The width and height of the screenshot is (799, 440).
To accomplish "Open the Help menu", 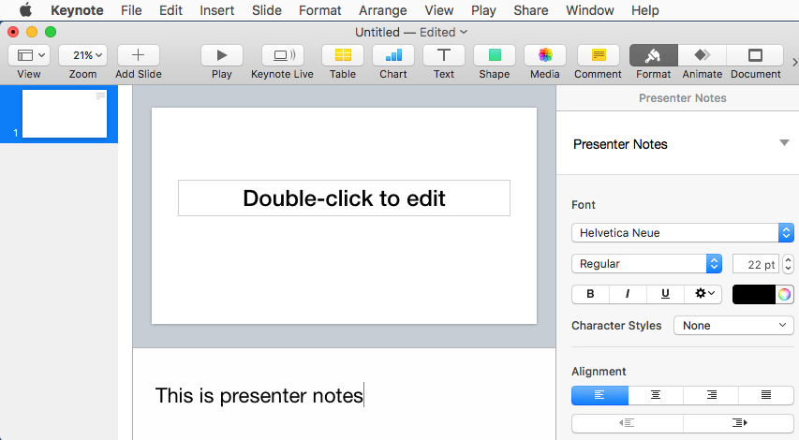I will 644,10.
